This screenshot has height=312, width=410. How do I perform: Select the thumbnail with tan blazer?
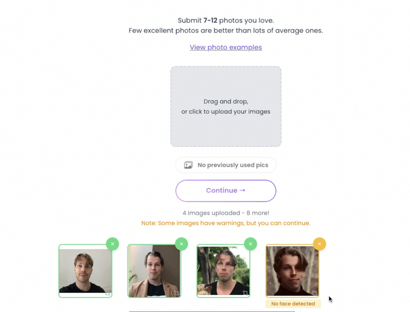[154, 271]
